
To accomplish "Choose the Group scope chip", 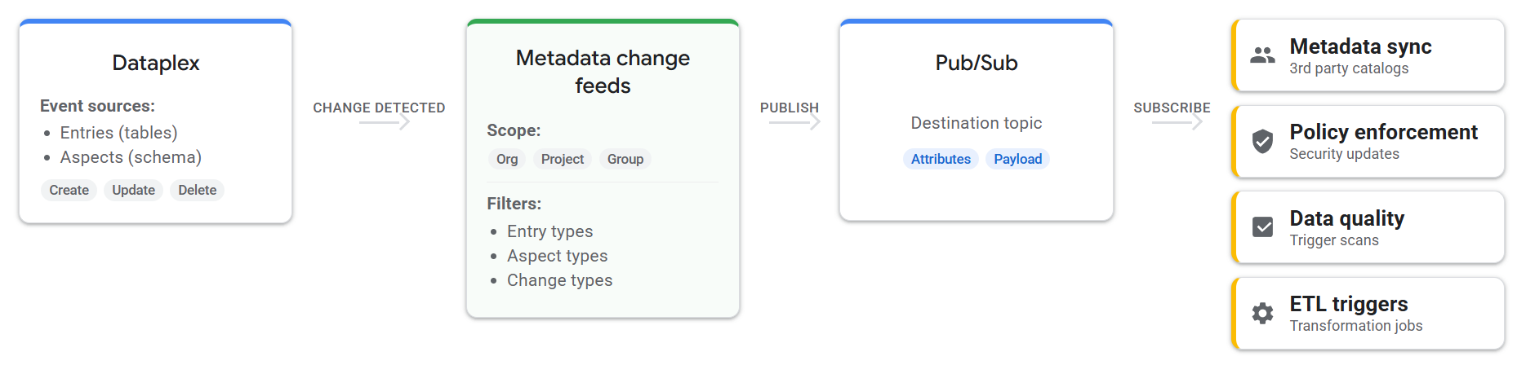I will click(625, 159).
